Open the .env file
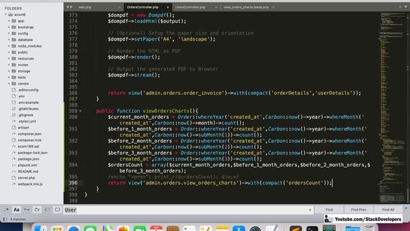The height and width of the screenshot is (231, 410). [x=21, y=96]
